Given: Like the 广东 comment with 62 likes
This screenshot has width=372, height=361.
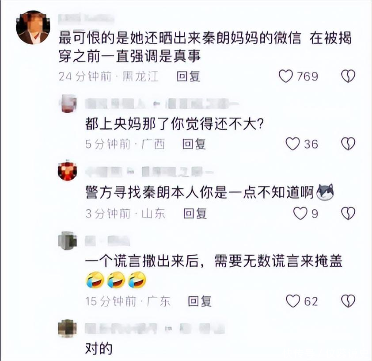Looking at the screenshot, I should click(293, 301).
